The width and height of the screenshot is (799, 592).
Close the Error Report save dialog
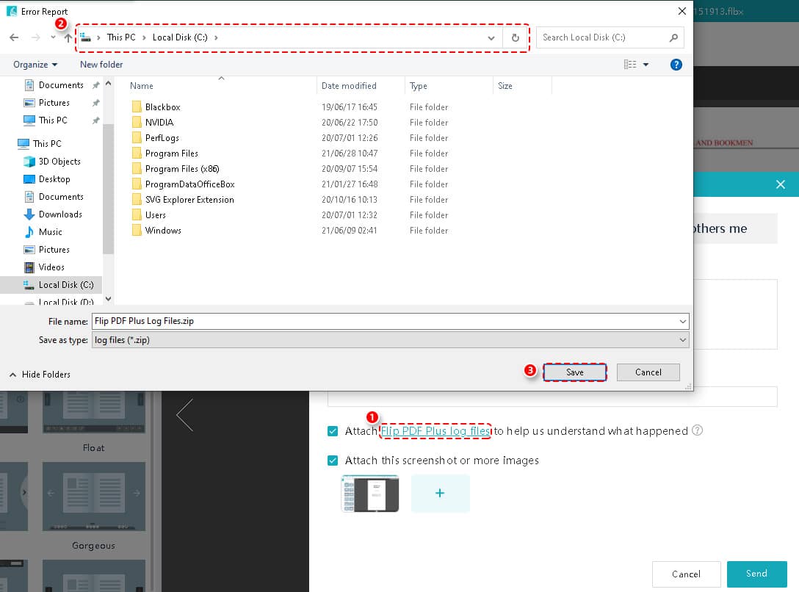click(x=681, y=11)
